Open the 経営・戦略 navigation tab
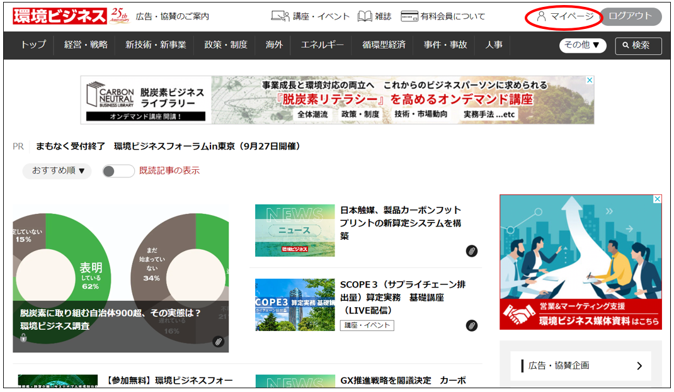 (x=86, y=45)
